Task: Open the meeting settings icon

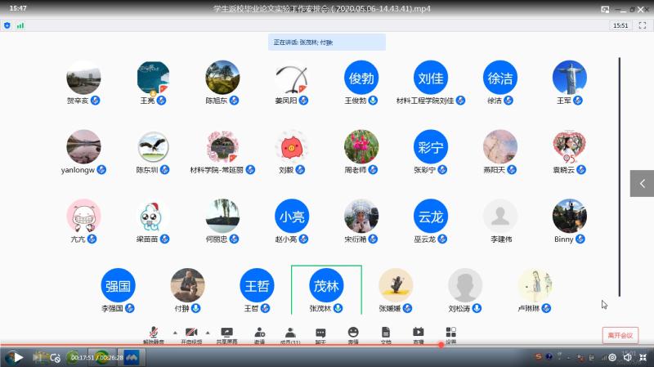Action: 450,333
